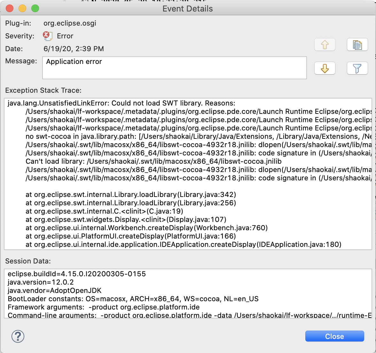Click the eclipse.buildId session line
The image size is (376, 353).
pyautogui.click(x=77, y=274)
